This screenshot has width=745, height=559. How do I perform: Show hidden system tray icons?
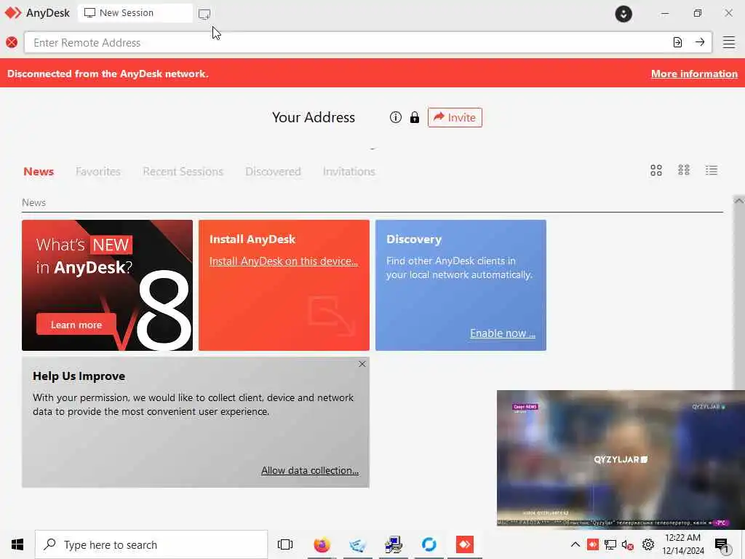point(575,544)
